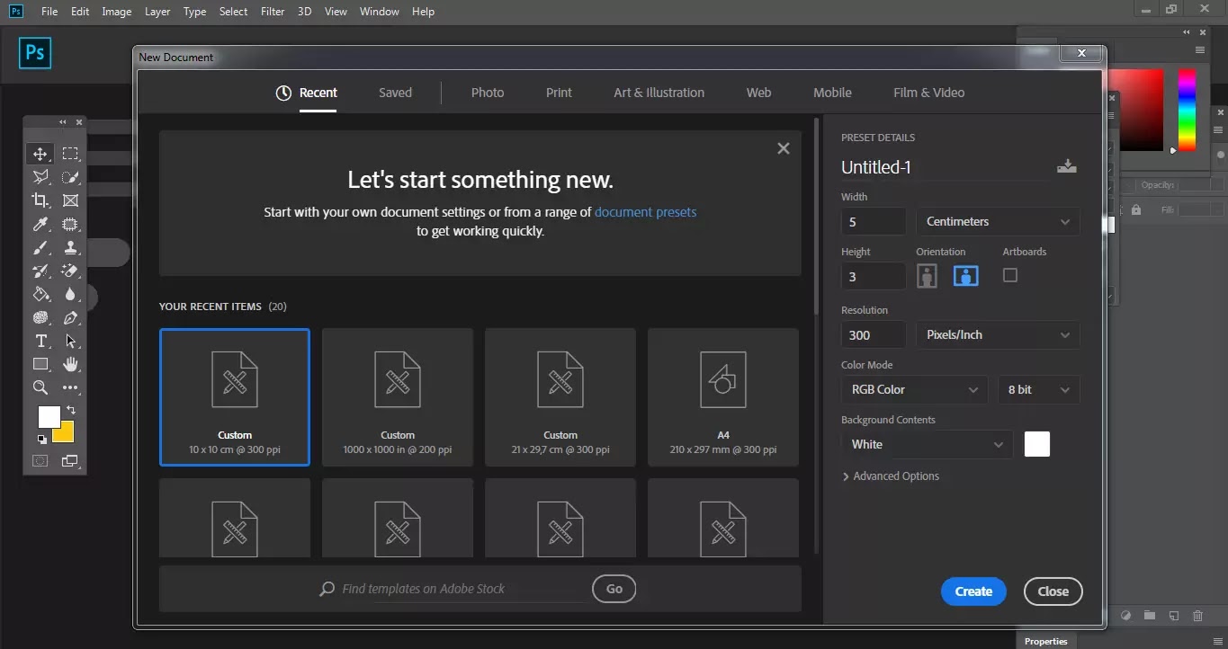Reset to default foreground and background colors
Viewport: 1228px width, 649px height.
pos(40,440)
